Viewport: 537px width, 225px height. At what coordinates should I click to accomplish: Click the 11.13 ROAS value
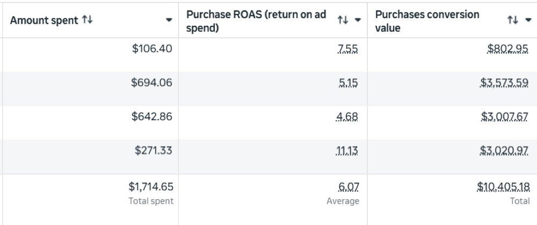(x=347, y=151)
